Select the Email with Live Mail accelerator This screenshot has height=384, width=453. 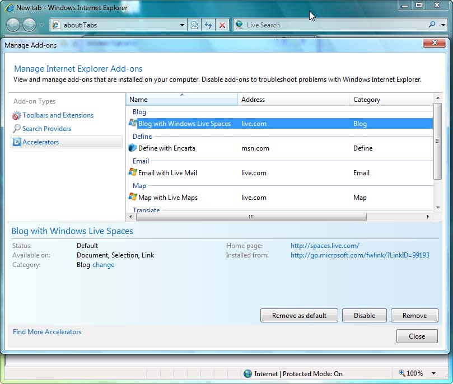pyautogui.click(x=167, y=173)
